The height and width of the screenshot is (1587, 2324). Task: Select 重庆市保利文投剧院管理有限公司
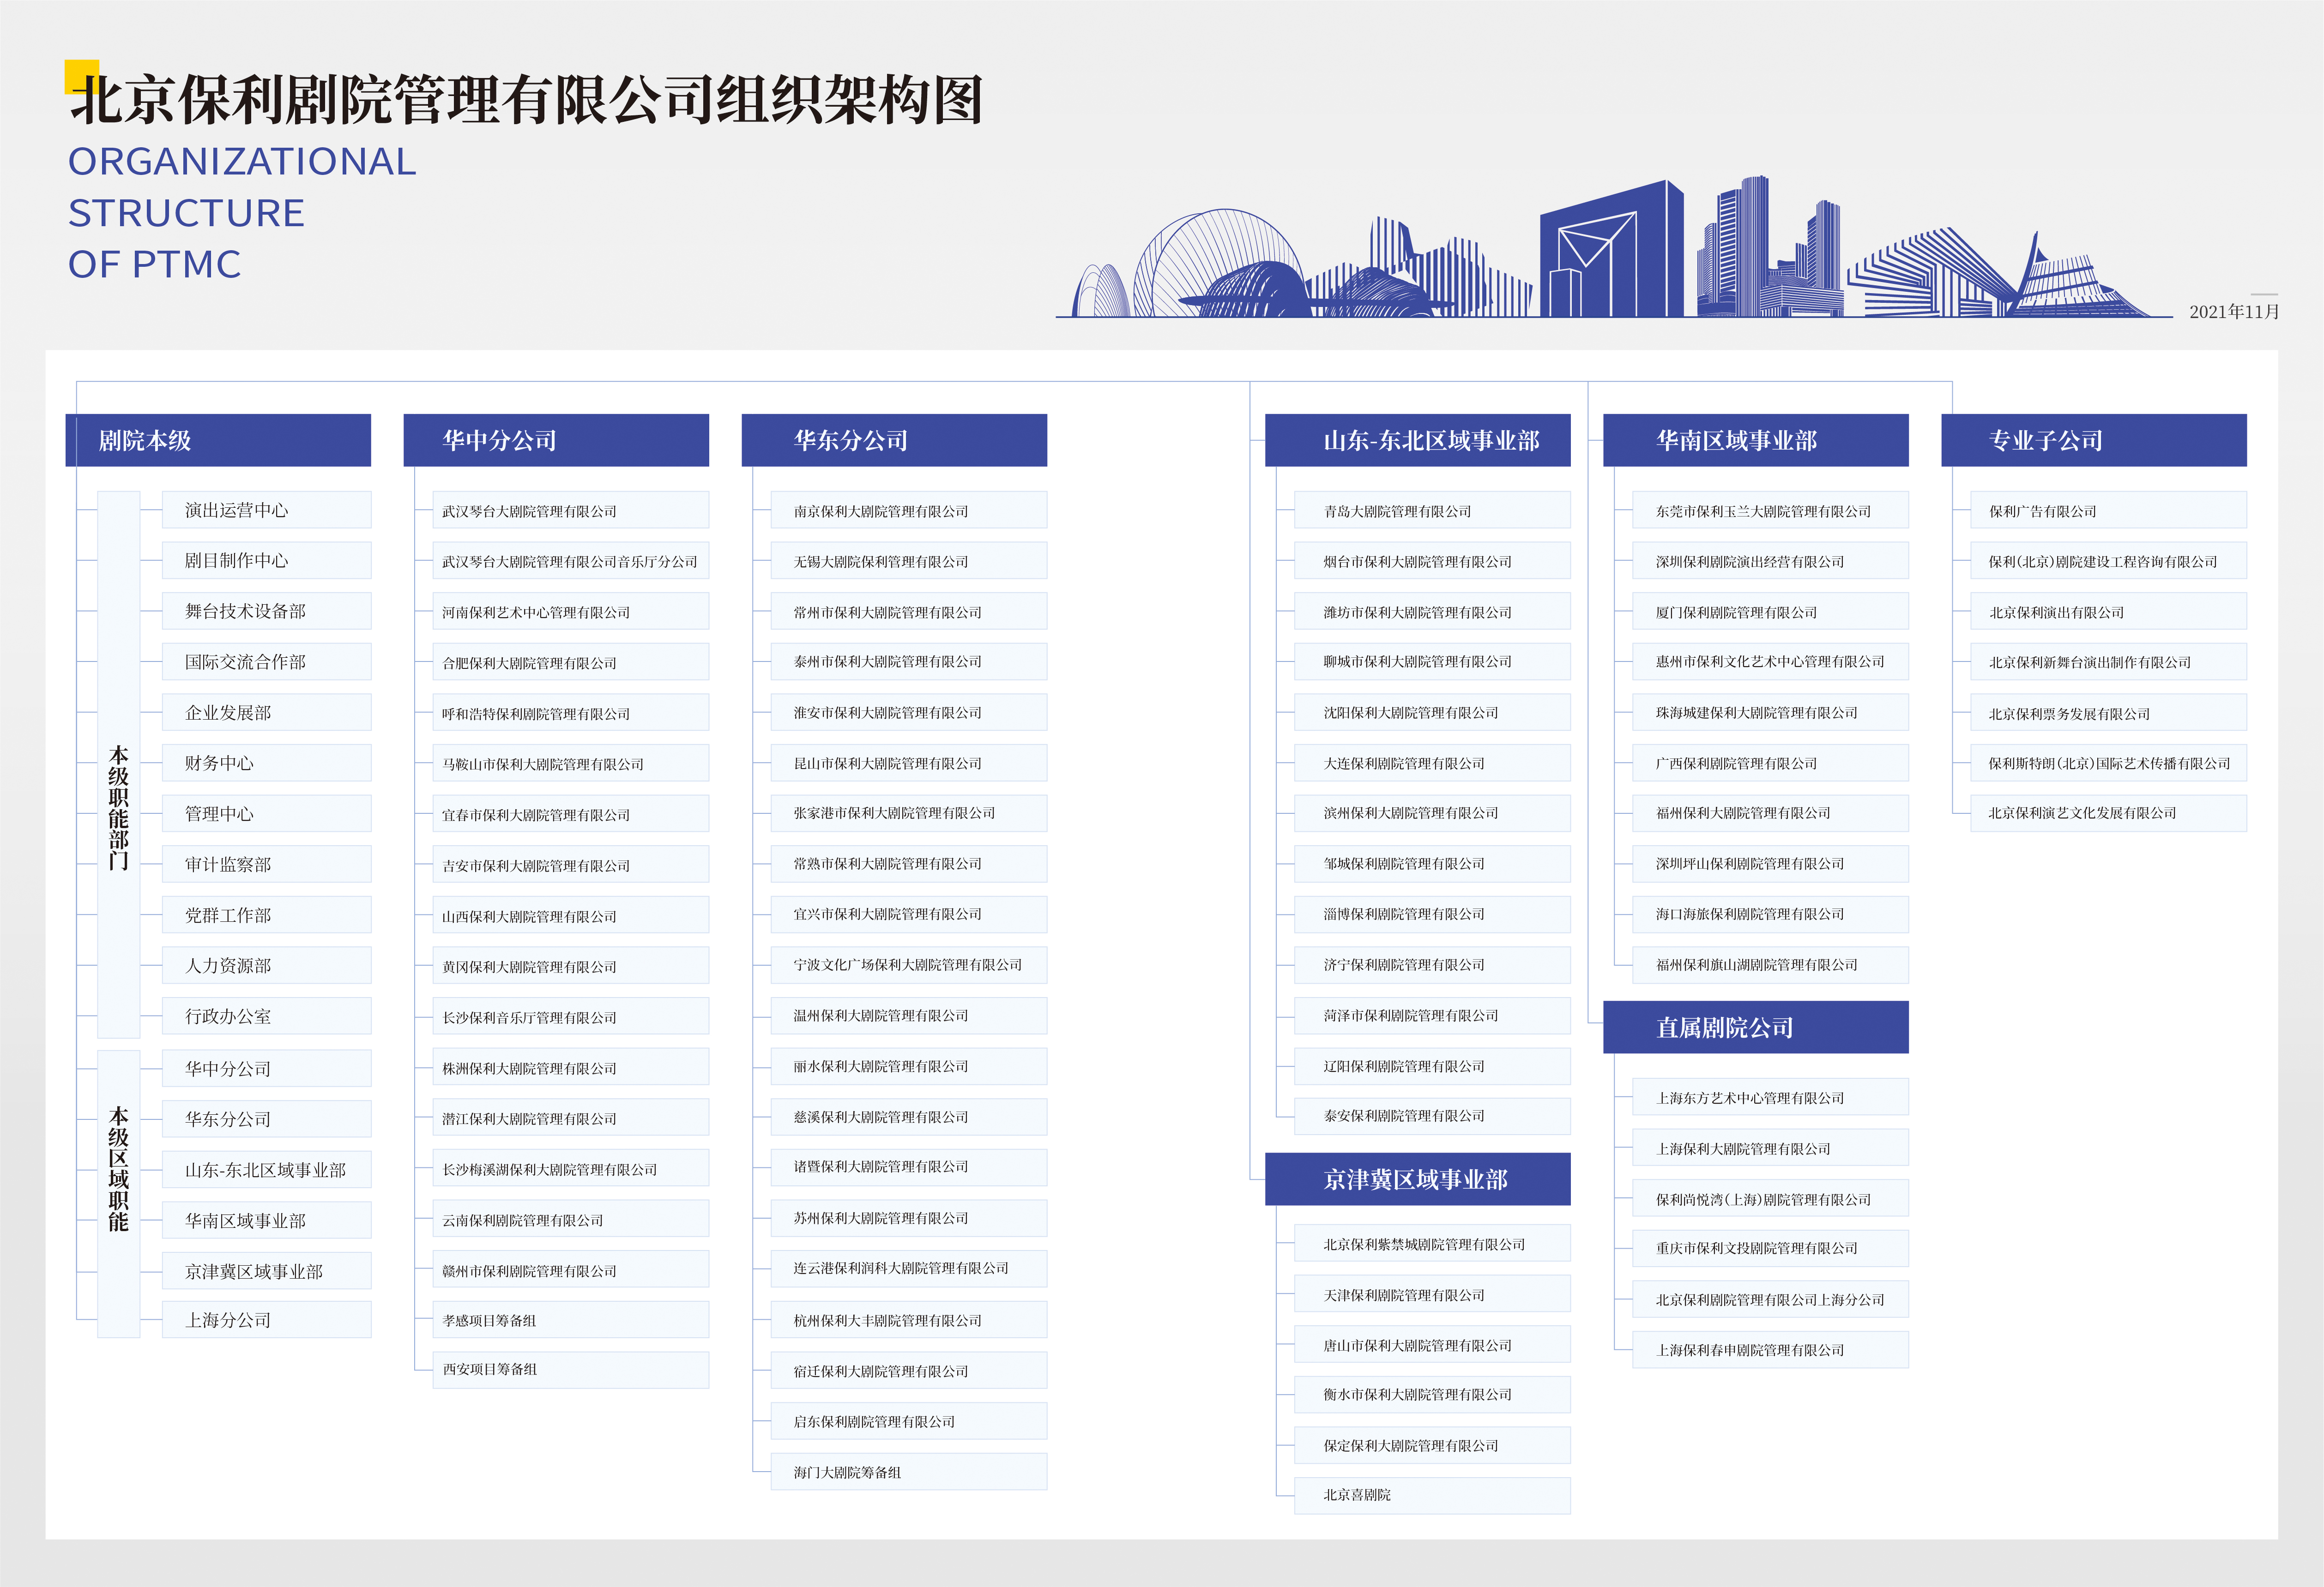pos(1769,1247)
